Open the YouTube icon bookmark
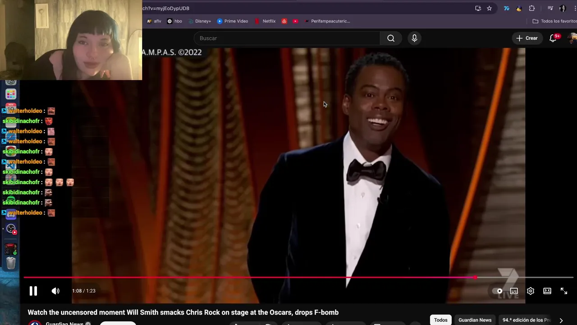 pos(295,21)
